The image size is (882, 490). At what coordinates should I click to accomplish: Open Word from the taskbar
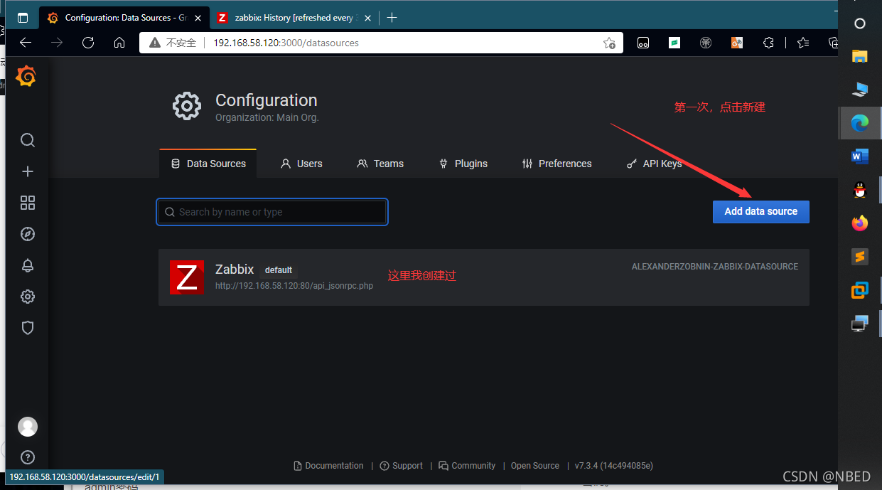[x=860, y=156]
